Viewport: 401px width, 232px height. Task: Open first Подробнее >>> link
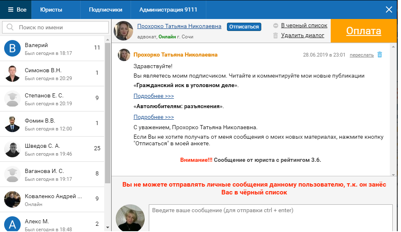153,96
